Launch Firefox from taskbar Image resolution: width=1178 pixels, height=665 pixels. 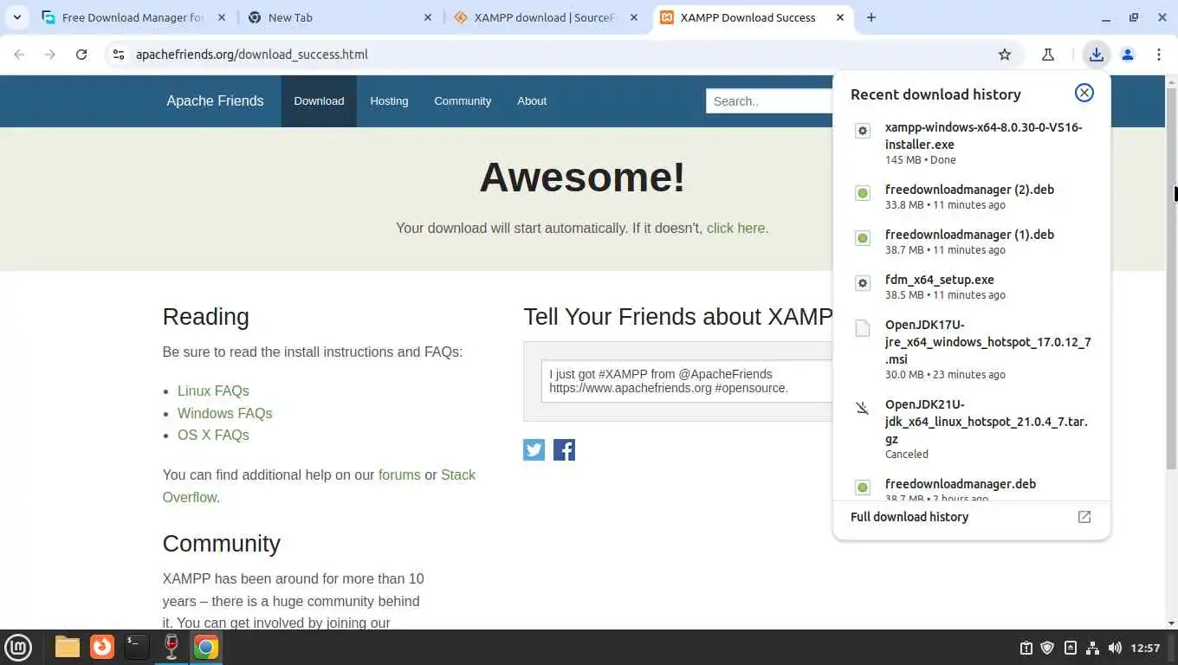coord(102,647)
